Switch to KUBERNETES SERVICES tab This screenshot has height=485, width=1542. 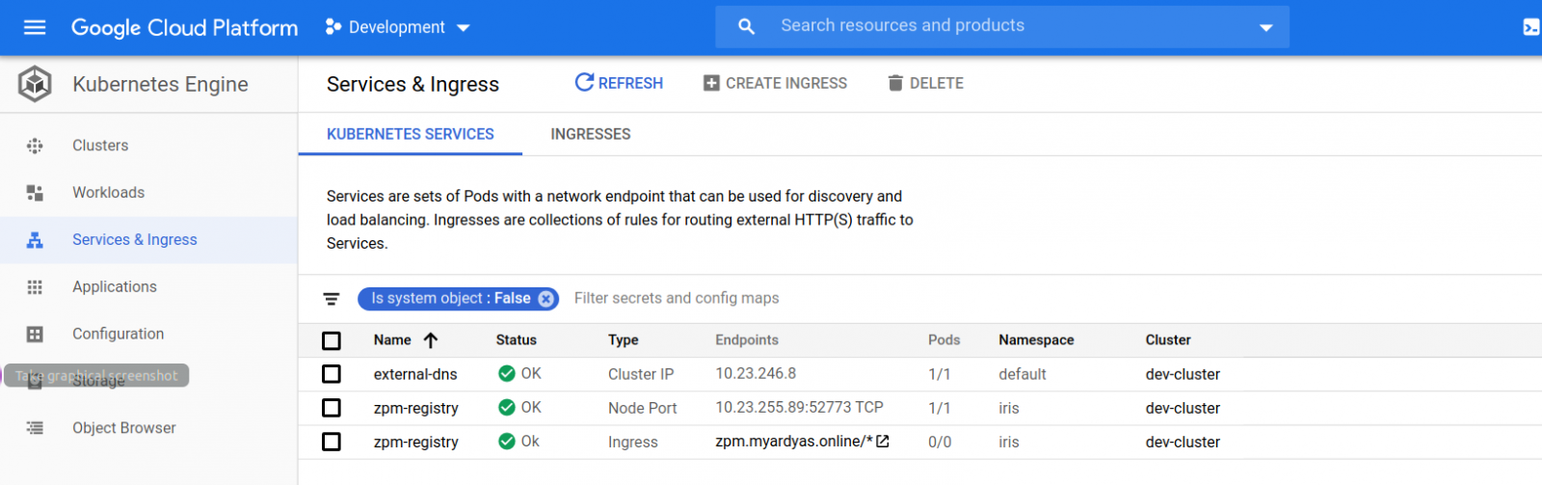click(410, 134)
